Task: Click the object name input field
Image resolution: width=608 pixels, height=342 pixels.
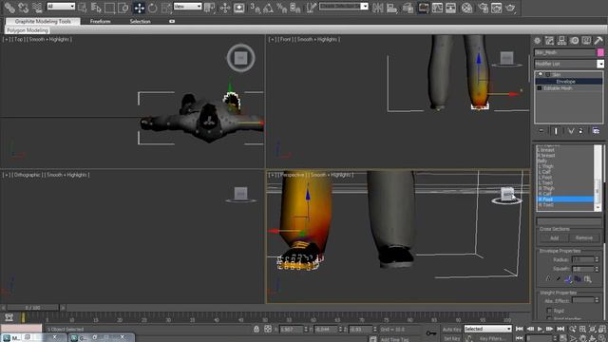Action: (564, 52)
